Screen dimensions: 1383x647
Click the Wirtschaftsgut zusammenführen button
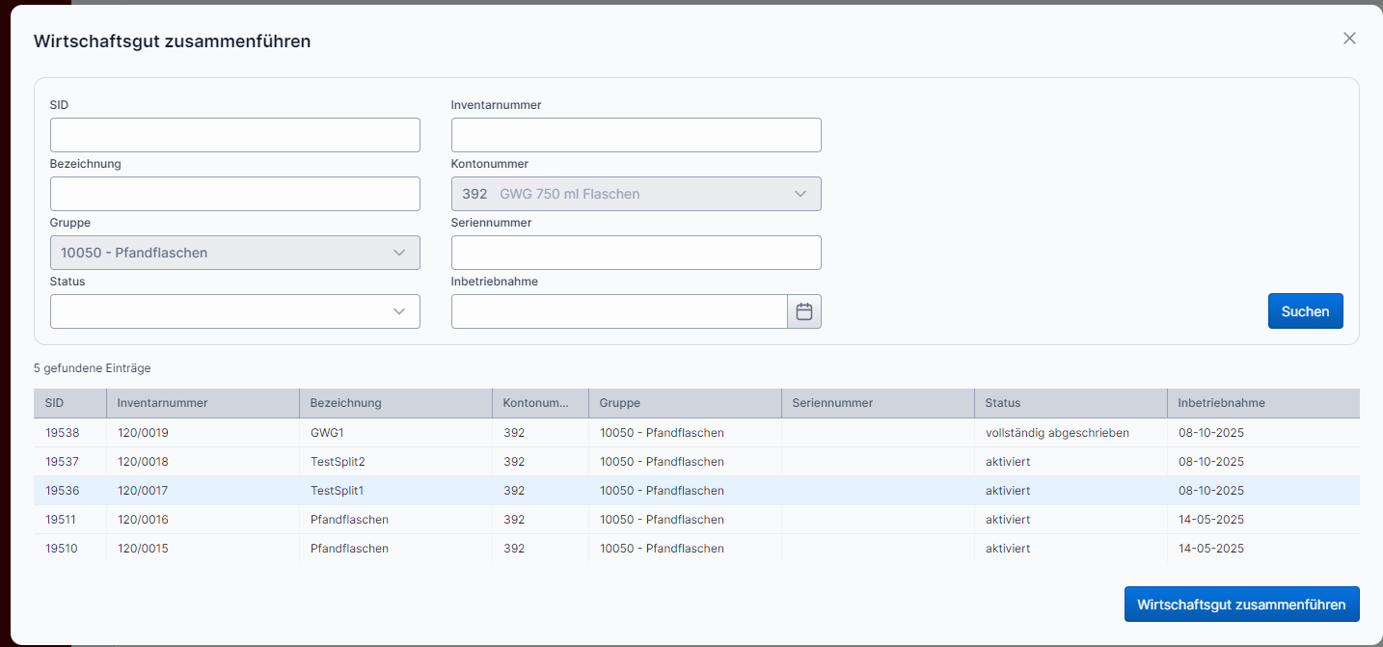point(1241,605)
